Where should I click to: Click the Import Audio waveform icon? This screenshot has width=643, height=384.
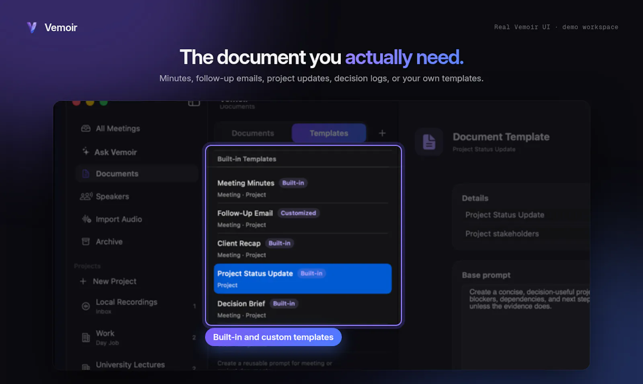pos(86,219)
